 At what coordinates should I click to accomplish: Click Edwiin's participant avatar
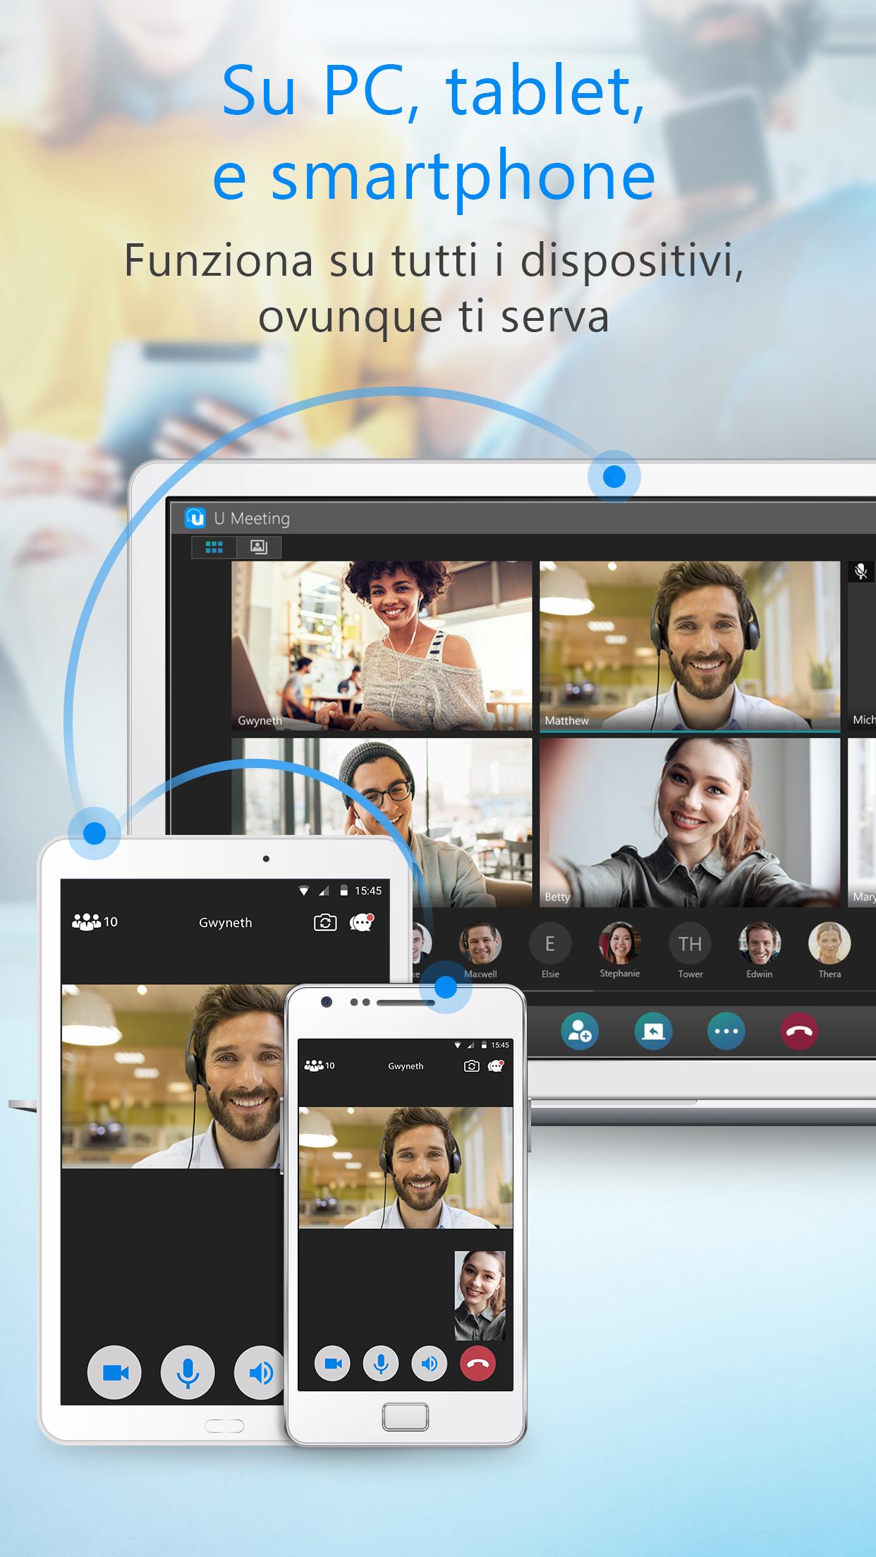point(760,944)
